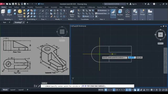Open new drawing tab with plus button
Viewport: 168px width, 94px height.
(x=27, y=22)
